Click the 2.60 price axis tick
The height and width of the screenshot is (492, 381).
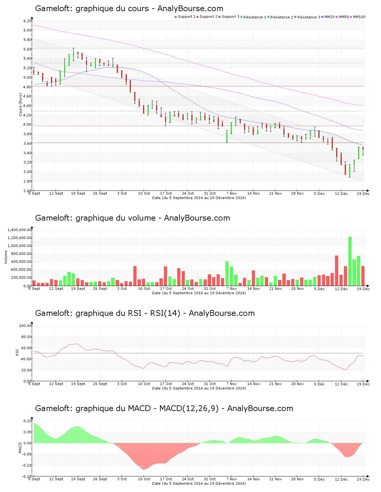coord(27,191)
